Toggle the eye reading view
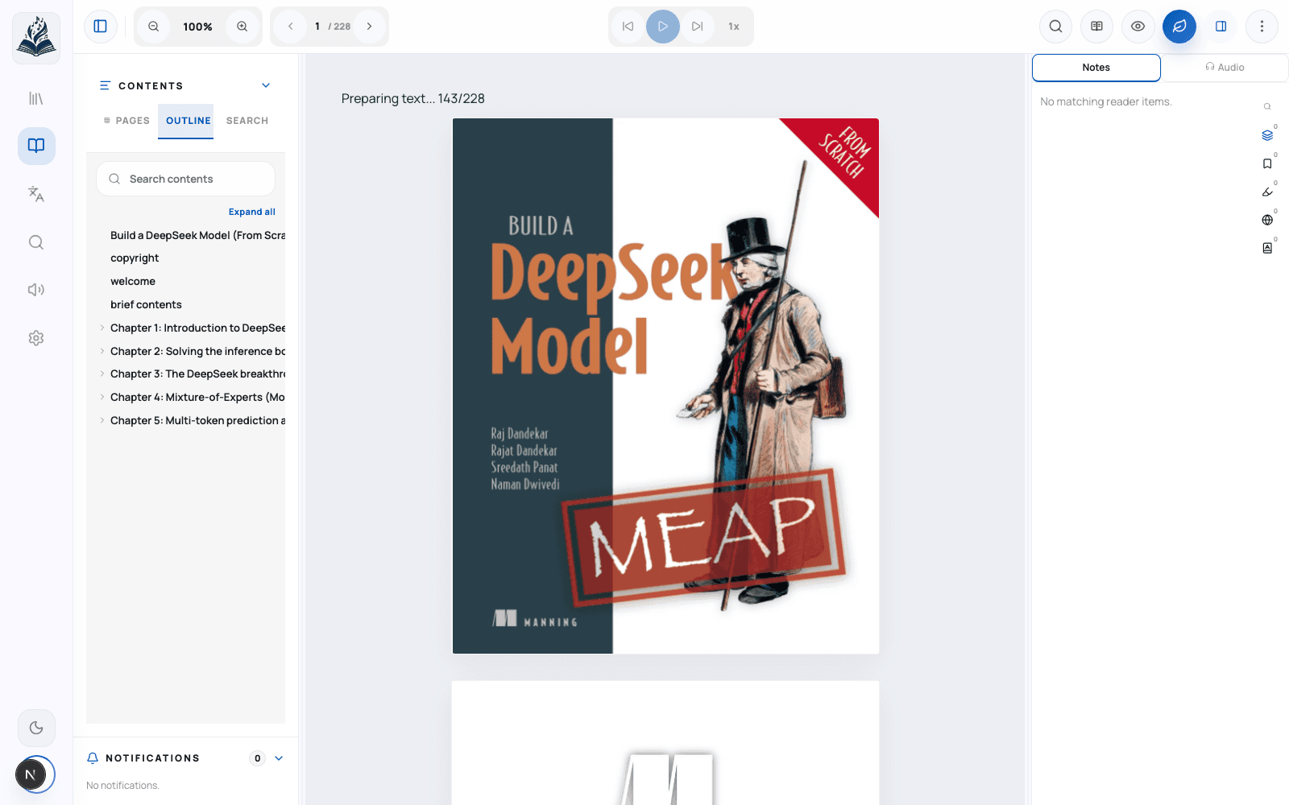The width and height of the screenshot is (1289, 805). pos(1138,27)
